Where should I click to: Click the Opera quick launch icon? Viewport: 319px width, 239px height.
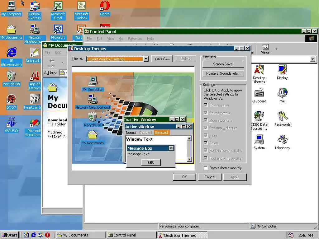pyautogui.click(x=47, y=235)
